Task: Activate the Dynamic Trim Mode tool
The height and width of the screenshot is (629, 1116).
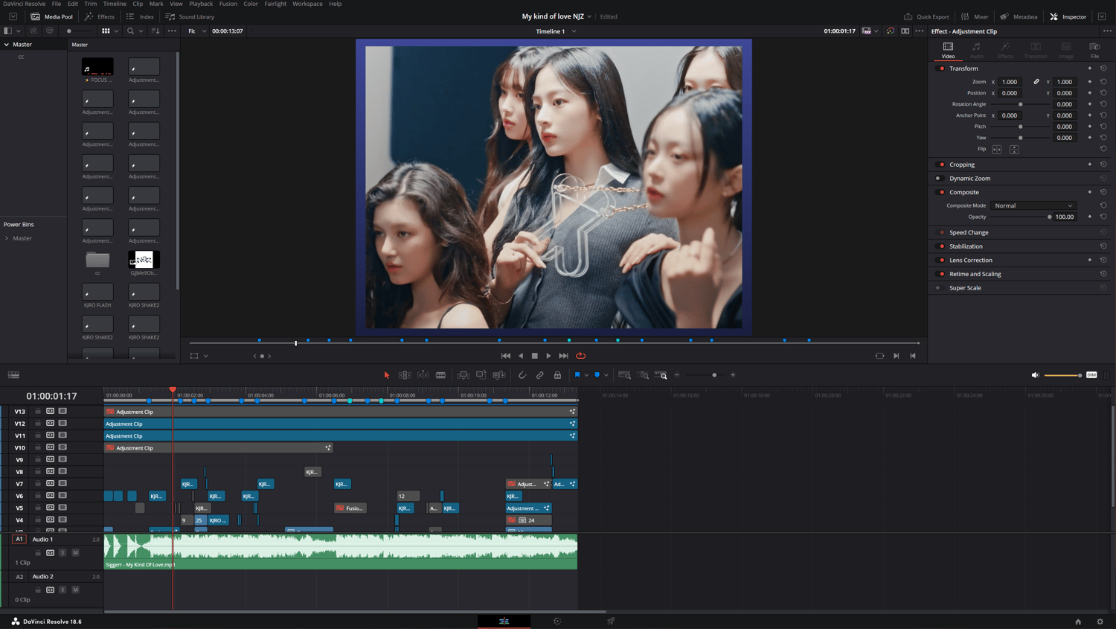Action: (x=423, y=375)
